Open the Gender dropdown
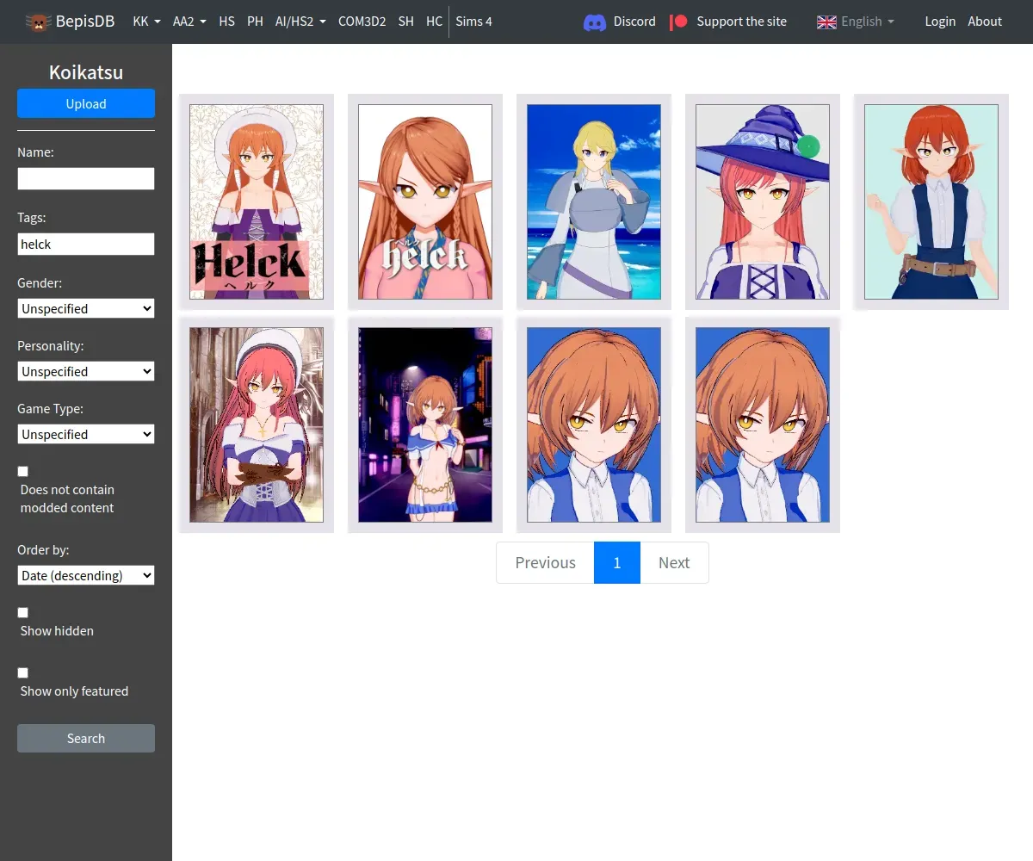This screenshot has width=1033, height=861. (x=86, y=308)
